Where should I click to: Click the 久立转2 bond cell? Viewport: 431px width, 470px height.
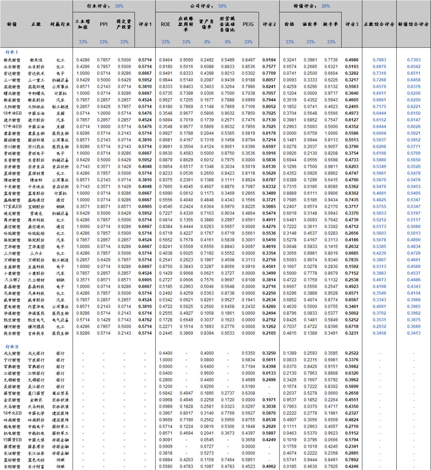click(x=12, y=280)
